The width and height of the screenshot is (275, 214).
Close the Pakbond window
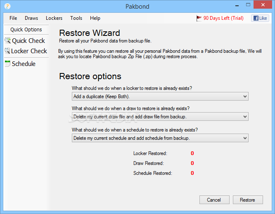coord(263,5)
